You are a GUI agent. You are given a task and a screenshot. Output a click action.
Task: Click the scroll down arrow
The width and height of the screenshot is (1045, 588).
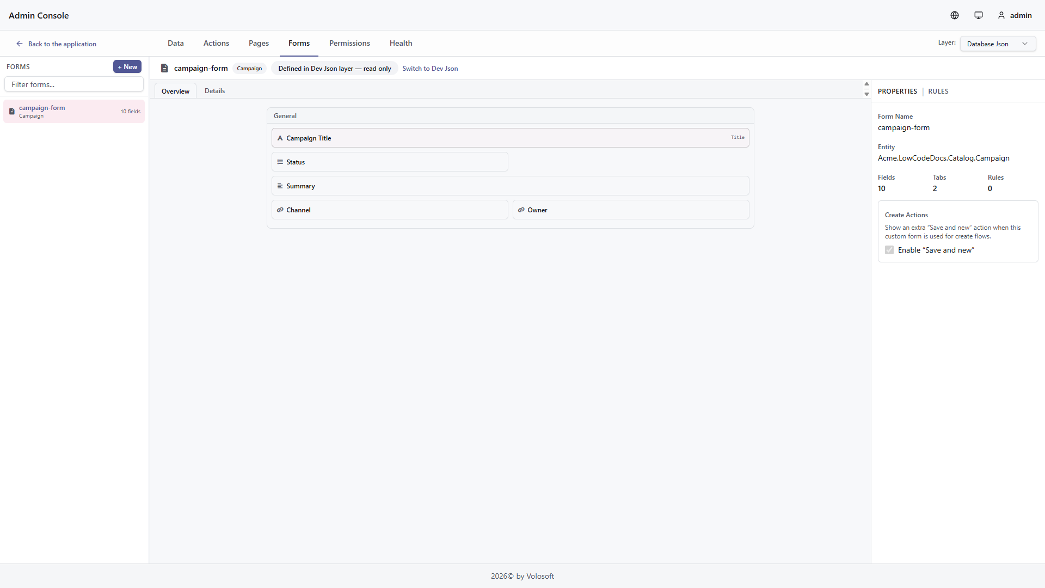point(866,94)
